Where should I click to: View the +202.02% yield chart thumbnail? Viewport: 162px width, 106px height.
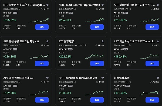point(94,56)
